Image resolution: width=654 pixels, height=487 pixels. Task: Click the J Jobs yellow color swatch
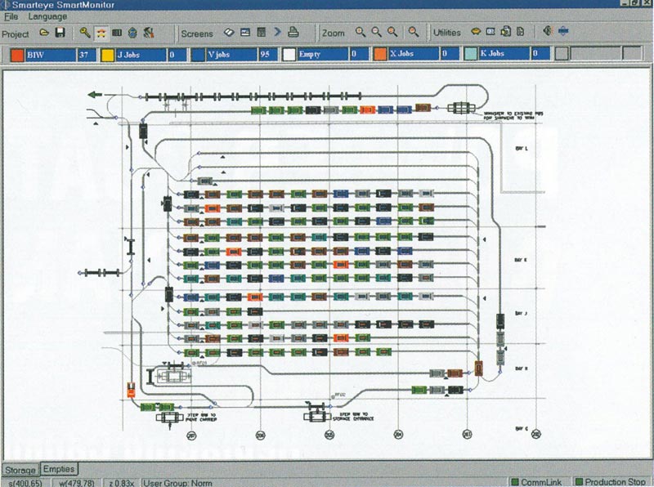coord(107,55)
